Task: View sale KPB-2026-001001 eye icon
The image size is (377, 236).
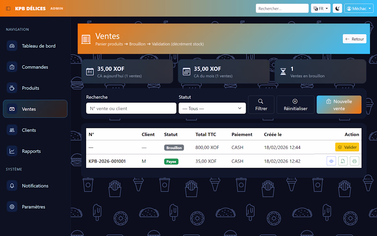Action: click(331, 161)
